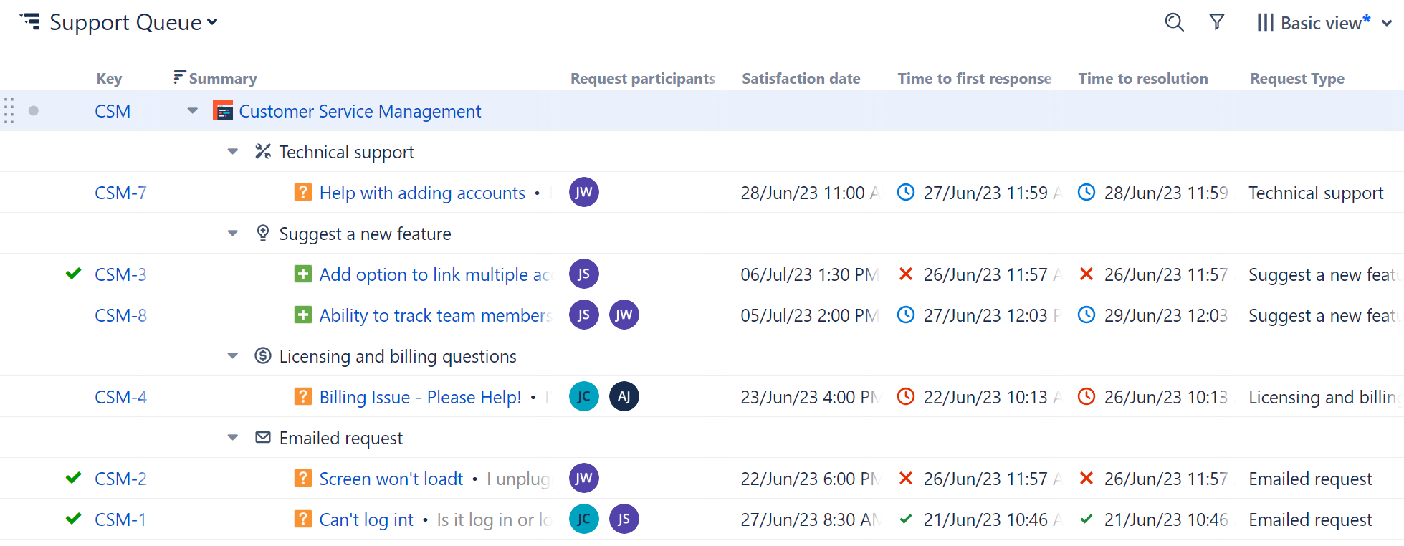Open the CSM-4 issue key link
Screen dimensions: 1404x546
(x=120, y=397)
